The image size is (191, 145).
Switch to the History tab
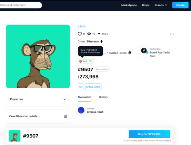103,97
